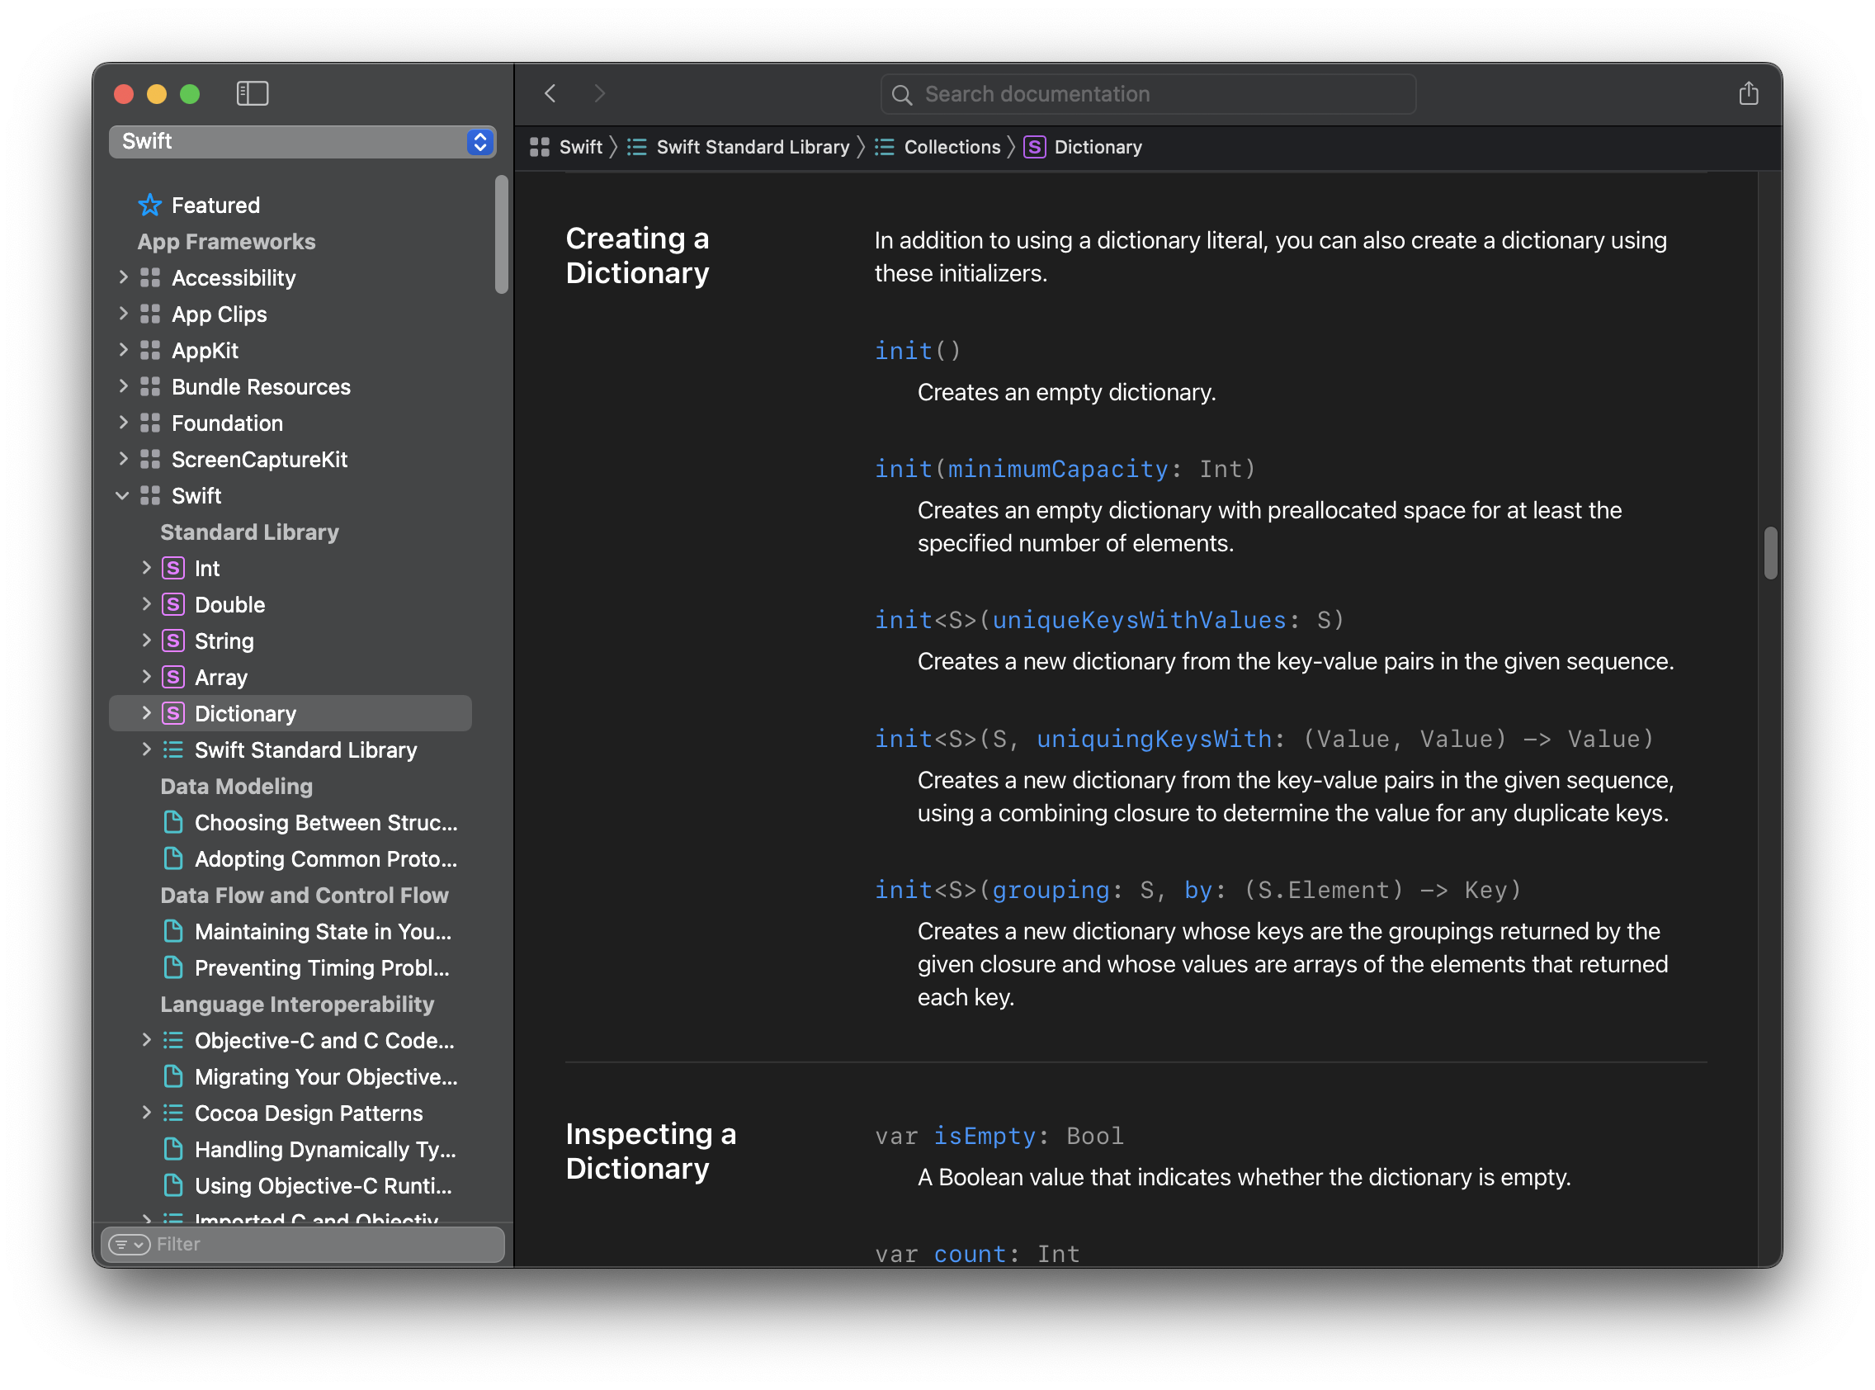1875x1390 pixels.
Task: Click the filter options icon at bottom
Action: click(x=130, y=1245)
